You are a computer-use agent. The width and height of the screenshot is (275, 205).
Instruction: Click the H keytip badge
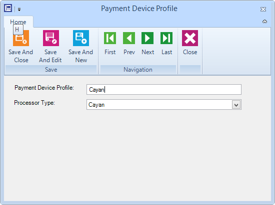coord(18,30)
